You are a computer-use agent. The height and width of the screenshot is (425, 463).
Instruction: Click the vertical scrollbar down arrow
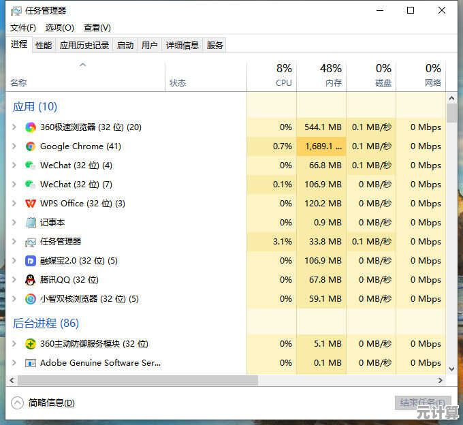coord(451,369)
